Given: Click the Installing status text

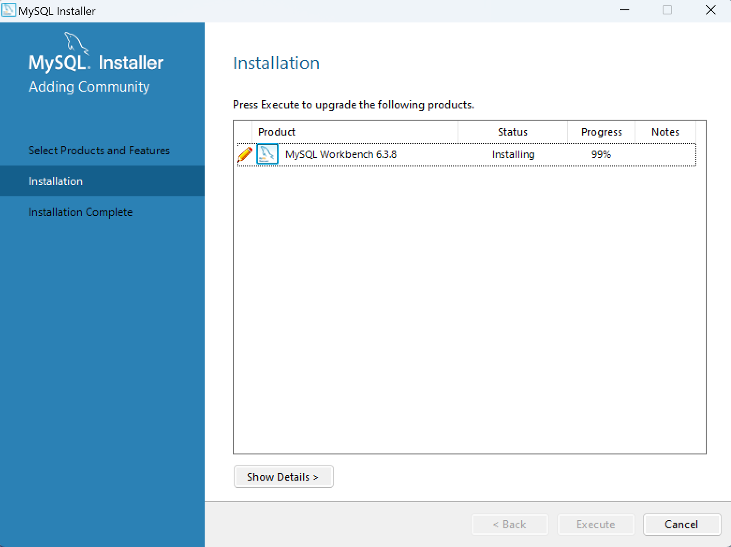Looking at the screenshot, I should click(x=513, y=154).
